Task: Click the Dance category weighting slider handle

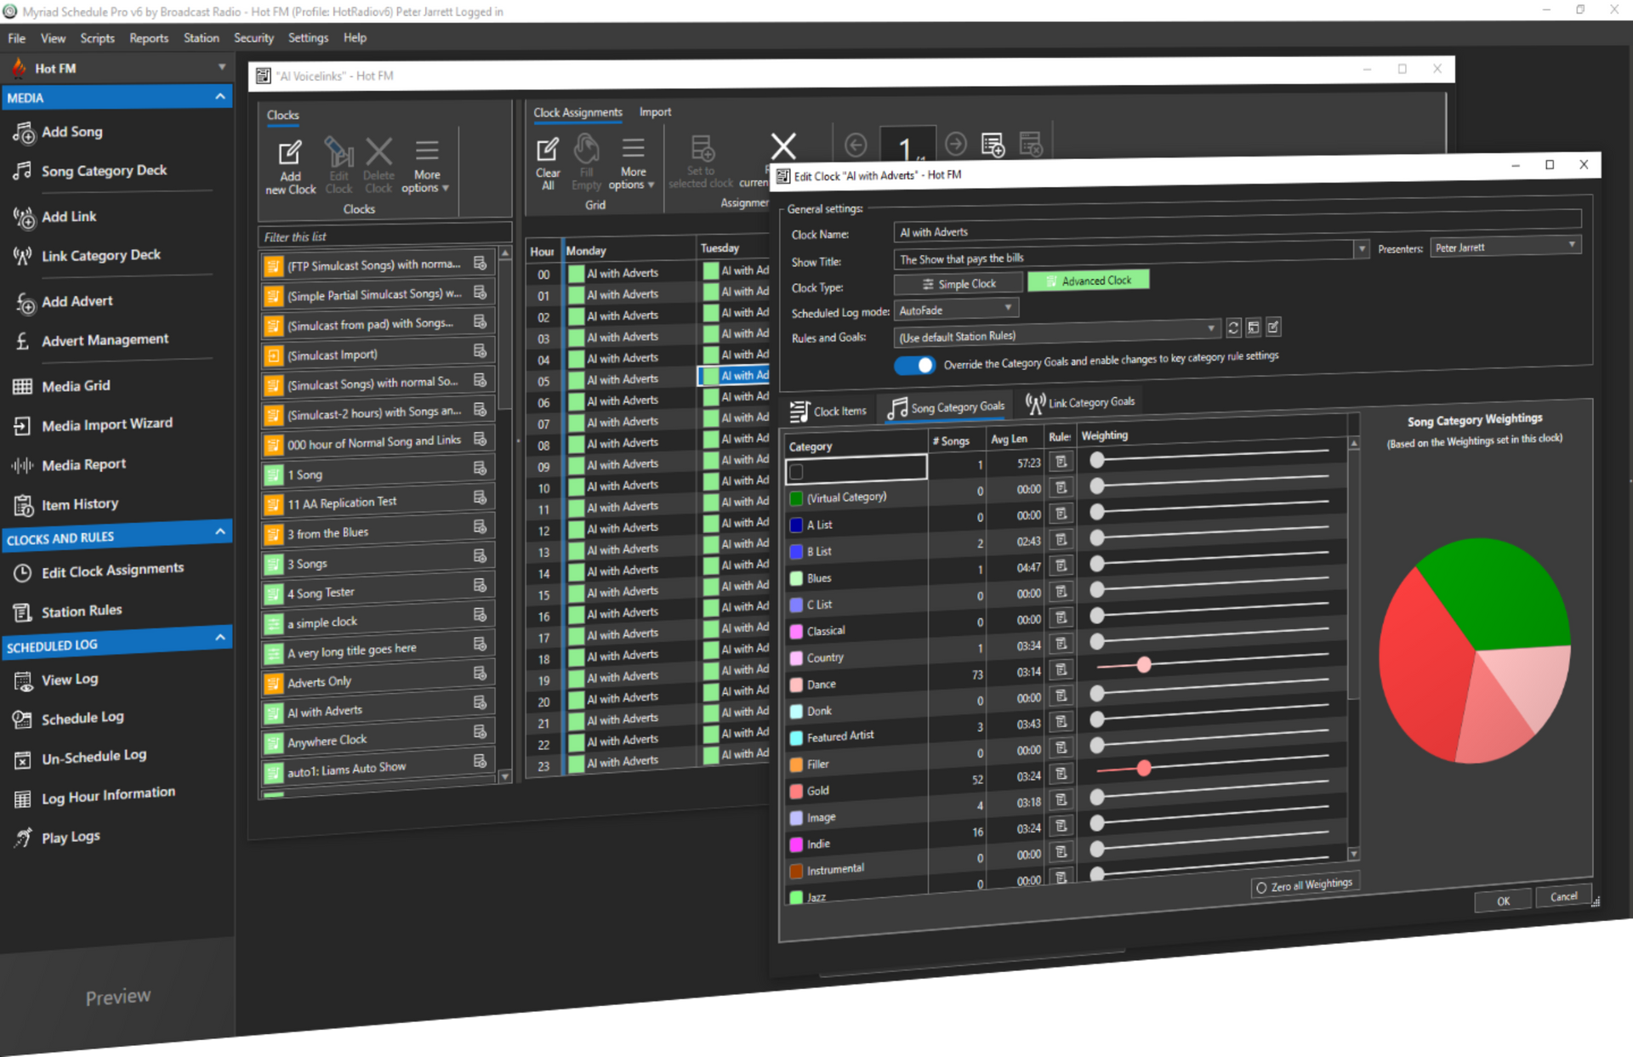Action: pyautogui.click(x=1144, y=665)
